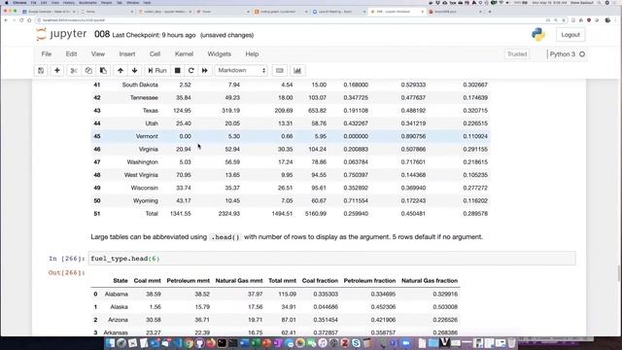Viewport: 622px width, 350px height.
Task: Open the Markdown cell type dropdown
Action: pos(241,70)
